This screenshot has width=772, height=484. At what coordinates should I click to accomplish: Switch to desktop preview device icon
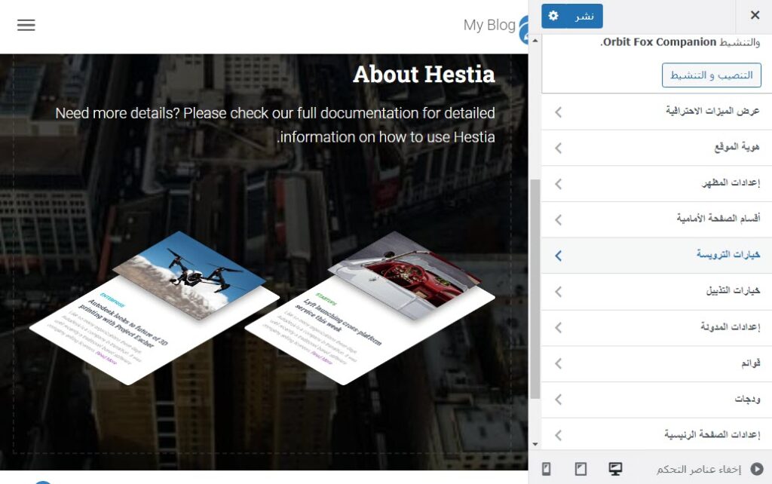(615, 470)
